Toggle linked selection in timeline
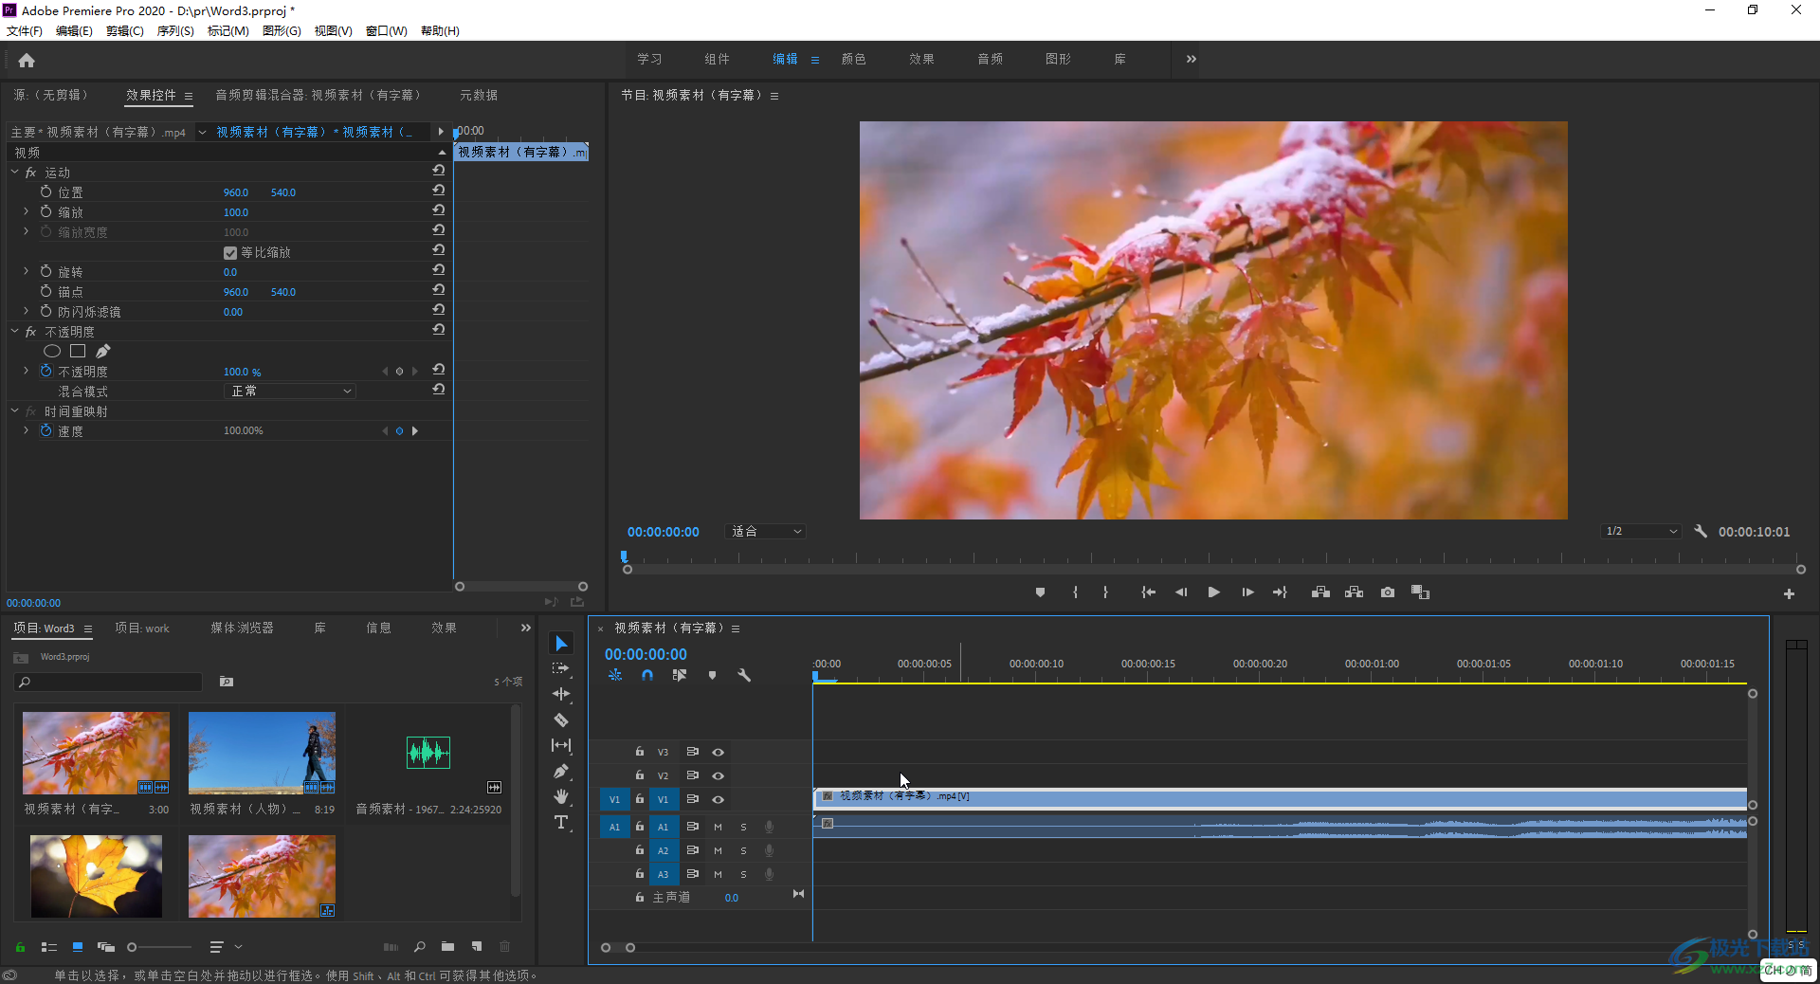 click(x=680, y=675)
